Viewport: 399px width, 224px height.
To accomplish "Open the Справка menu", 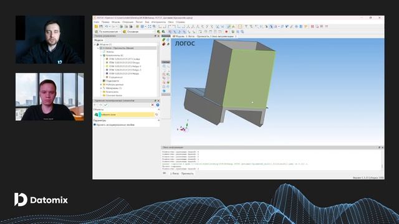I will tap(180, 22).
